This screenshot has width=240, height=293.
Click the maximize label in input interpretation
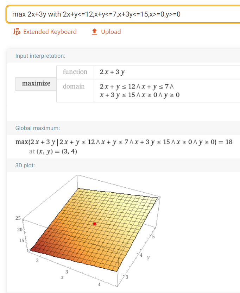[x=36, y=84]
